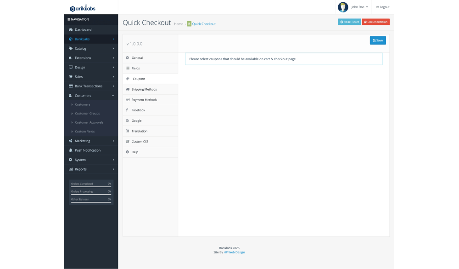The image size is (459, 269).
Task: Select the Custom CSS tab
Action: 140,142
